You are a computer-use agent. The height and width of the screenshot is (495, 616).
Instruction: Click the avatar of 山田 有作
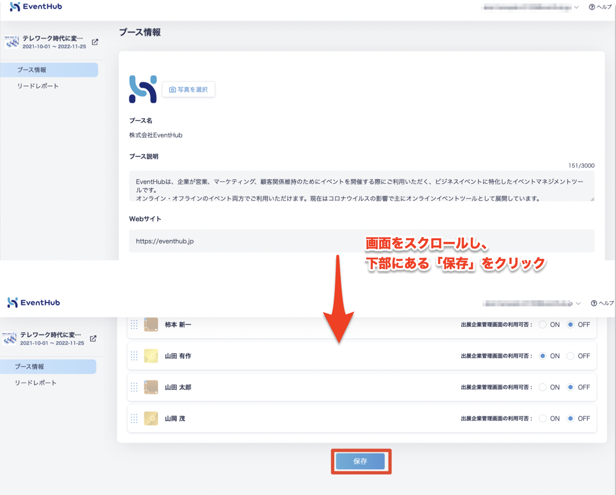click(151, 356)
